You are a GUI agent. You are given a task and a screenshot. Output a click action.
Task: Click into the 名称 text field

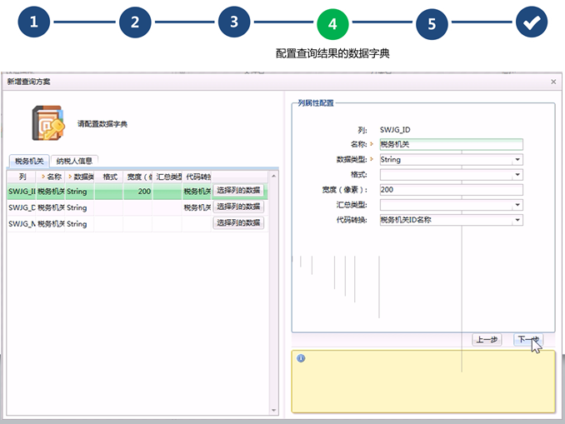click(450, 144)
